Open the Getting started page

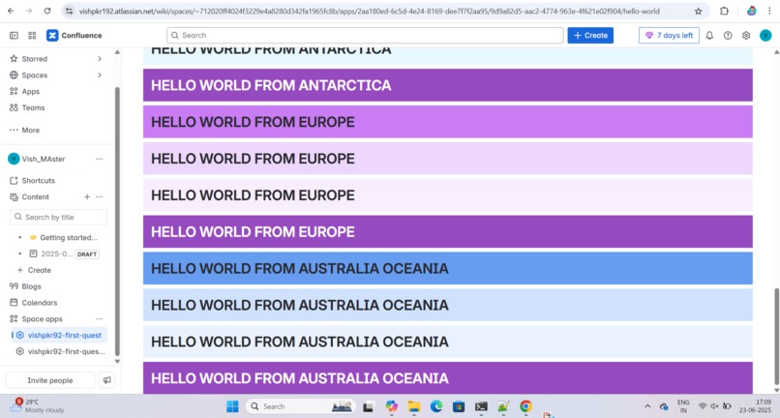(68, 237)
